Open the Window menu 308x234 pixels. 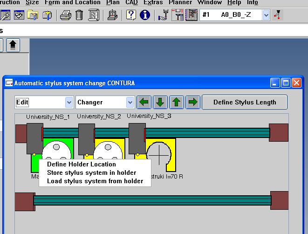[x=210, y=2]
